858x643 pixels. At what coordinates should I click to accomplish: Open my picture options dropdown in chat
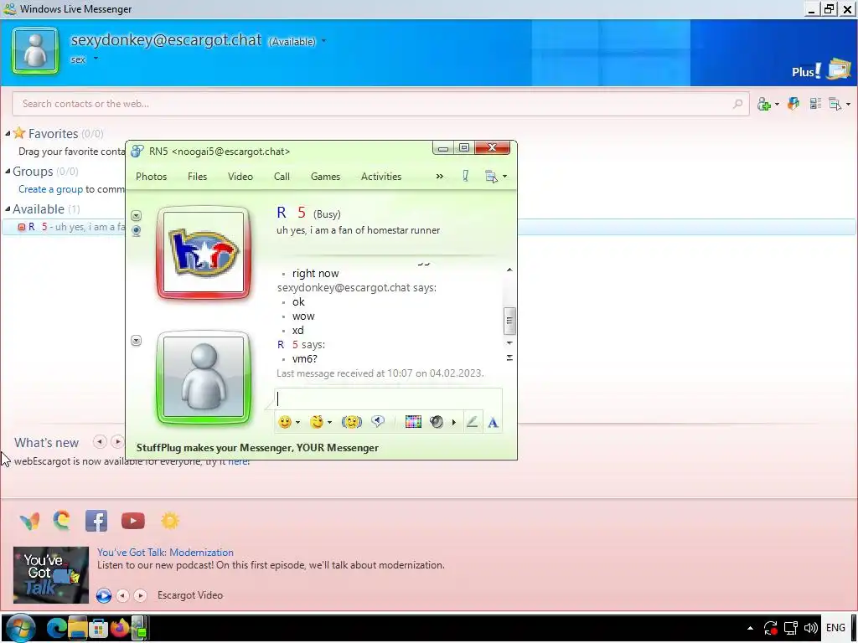point(137,341)
